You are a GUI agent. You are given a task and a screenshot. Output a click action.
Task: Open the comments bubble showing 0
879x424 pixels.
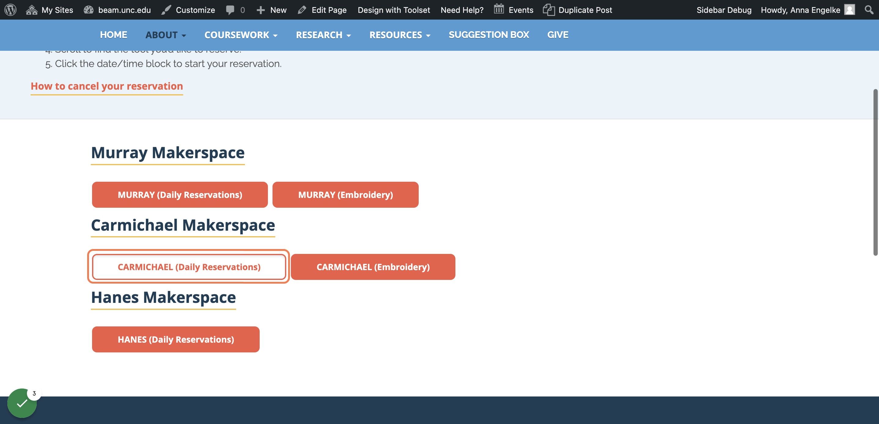(235, 10)
